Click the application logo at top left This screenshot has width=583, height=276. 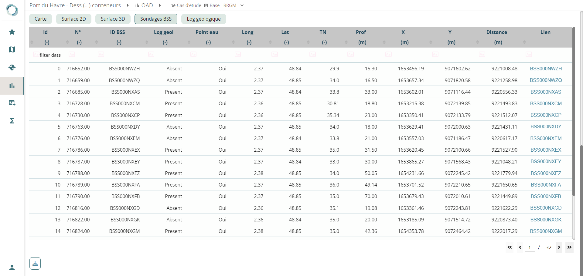(12, 10)
